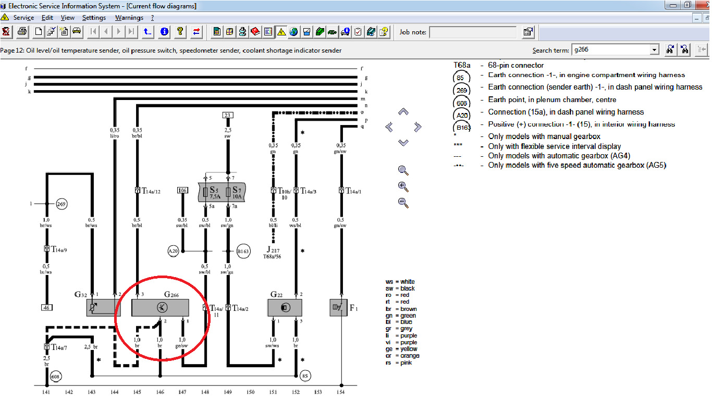712x400 pixels.
Task: Click the red and blue swap arrows icon
Action: coord(197,32)
